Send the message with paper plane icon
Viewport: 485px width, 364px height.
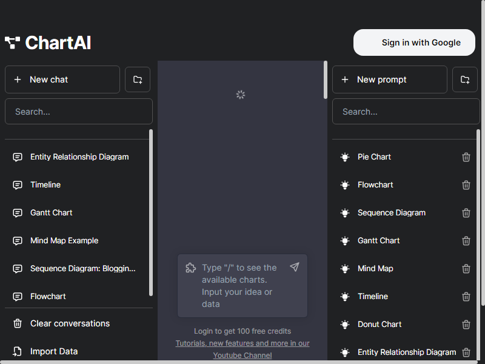point(295,267)
